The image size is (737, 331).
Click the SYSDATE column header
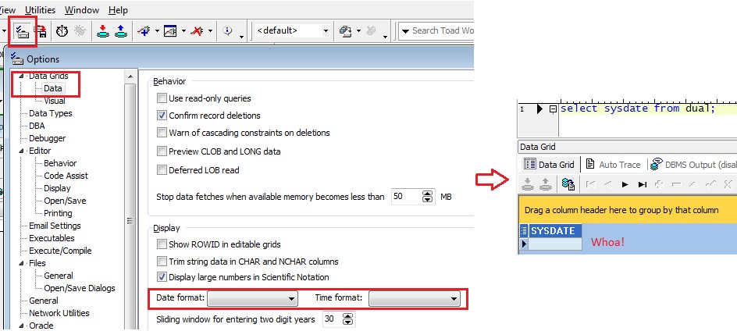pyautogui.click(x=553, y=231)
